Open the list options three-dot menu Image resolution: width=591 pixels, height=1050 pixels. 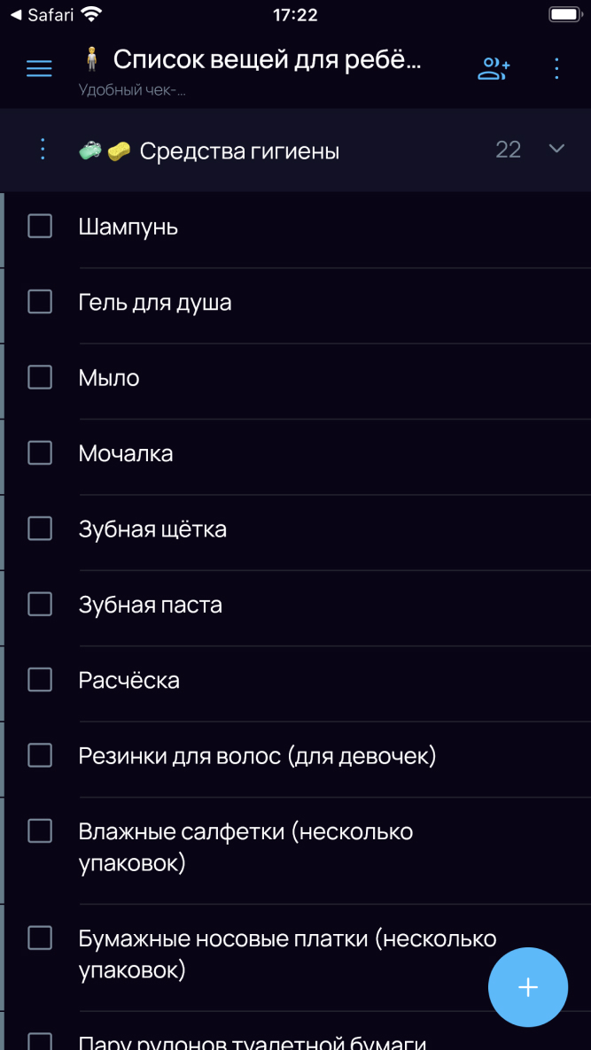click(556, 68)
